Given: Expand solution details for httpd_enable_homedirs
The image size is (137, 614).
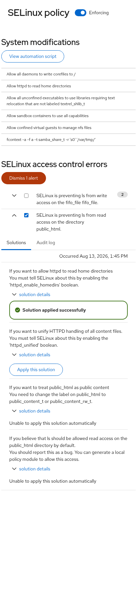Looking at the screenshot, I should coord(31,294).
